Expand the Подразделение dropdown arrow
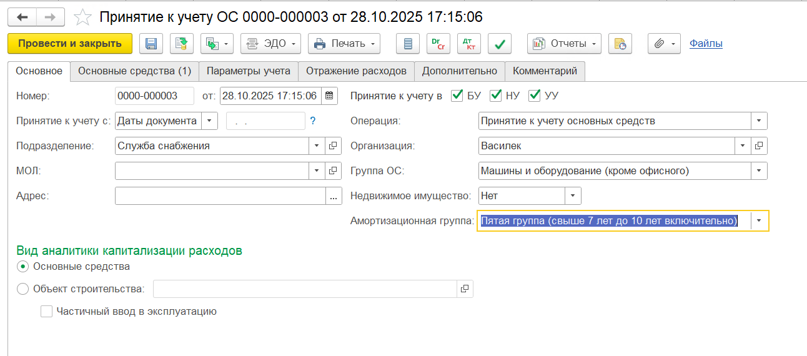 coord(317,146)
